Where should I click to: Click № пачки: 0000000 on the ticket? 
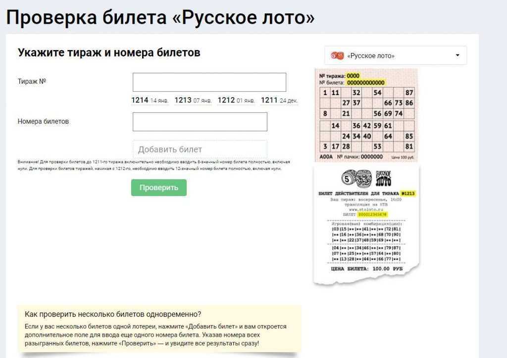point(360,157)
